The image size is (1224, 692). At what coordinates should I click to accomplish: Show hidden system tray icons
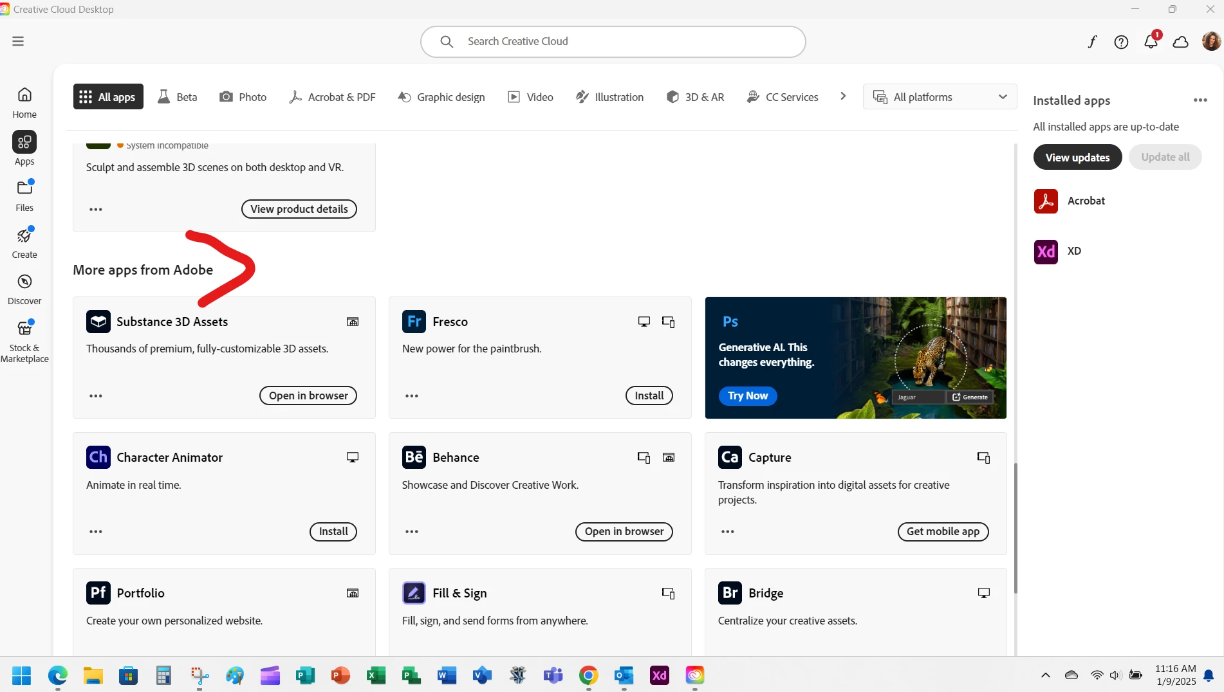[1045, 675]
